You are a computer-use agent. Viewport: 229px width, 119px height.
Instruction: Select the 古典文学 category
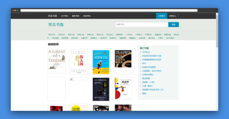click(x=61, y=34)
